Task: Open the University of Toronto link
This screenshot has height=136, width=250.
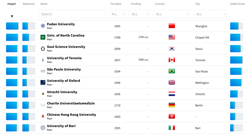Action: pos(64,58)
